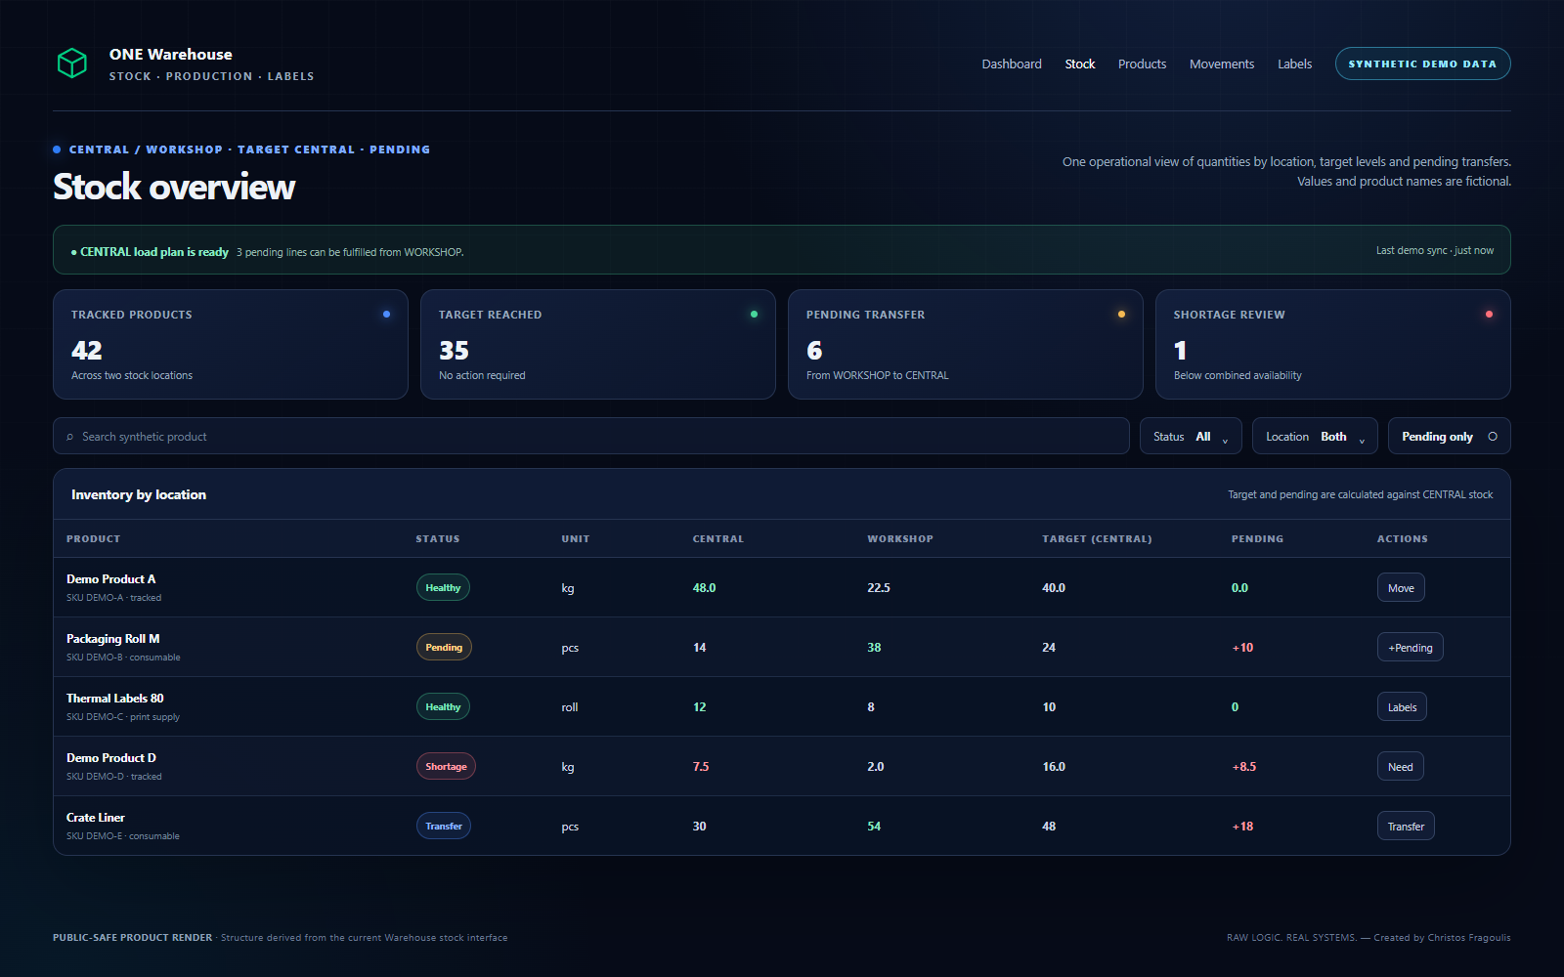This screenshot has height=977, width=1564.
Task: Click the Shortage status badge
Action: coord(446,767)
